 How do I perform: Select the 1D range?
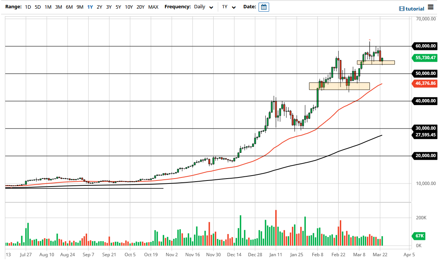point(28,7)
